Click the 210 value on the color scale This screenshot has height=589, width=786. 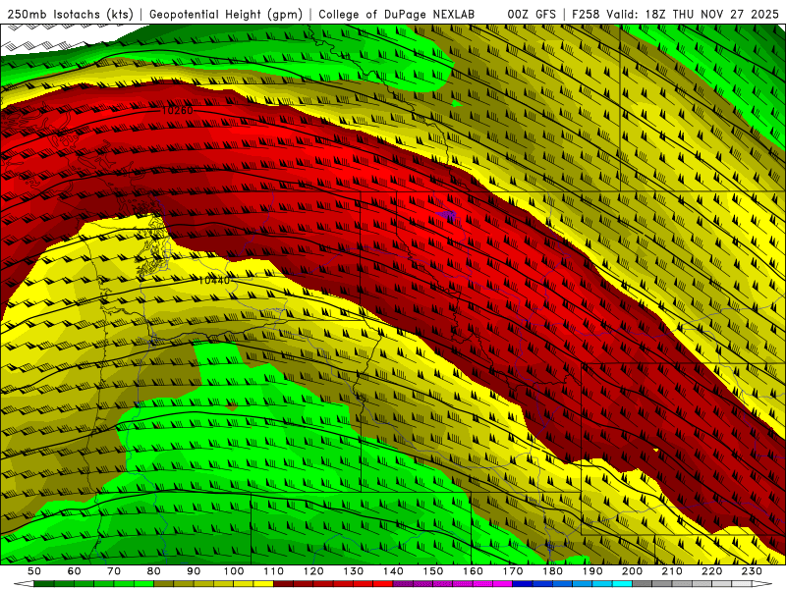coord(672,571)
